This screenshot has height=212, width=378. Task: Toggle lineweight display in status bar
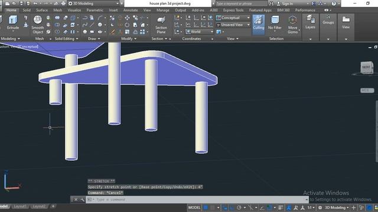click(281, 207)
